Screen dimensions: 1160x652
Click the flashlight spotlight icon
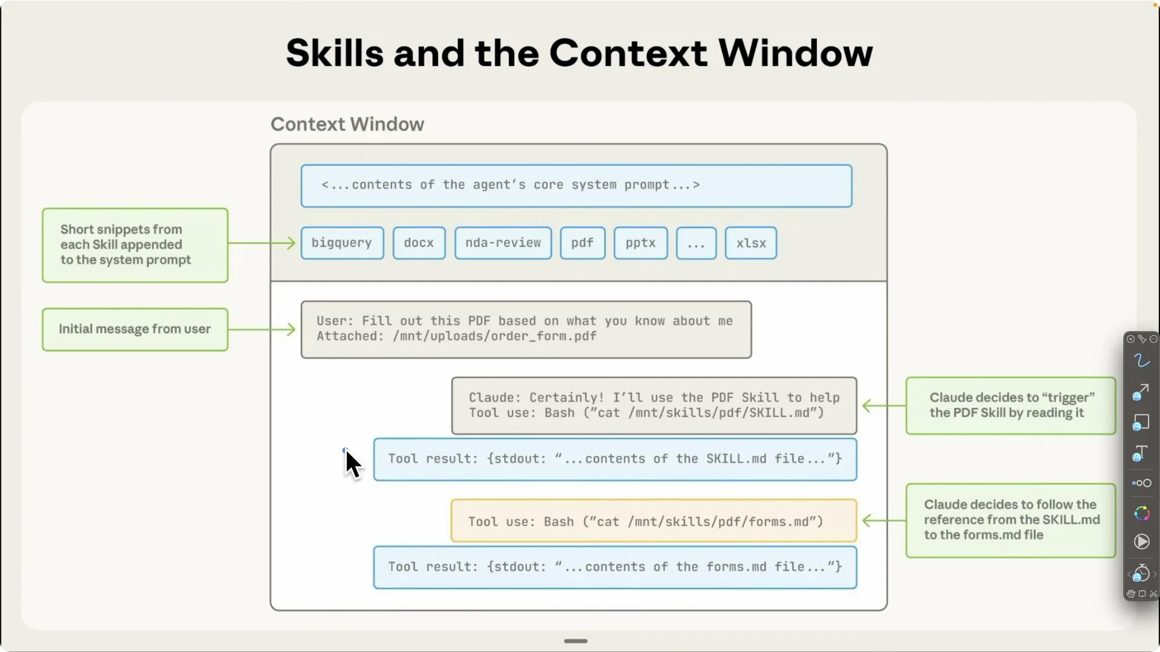1142,339
